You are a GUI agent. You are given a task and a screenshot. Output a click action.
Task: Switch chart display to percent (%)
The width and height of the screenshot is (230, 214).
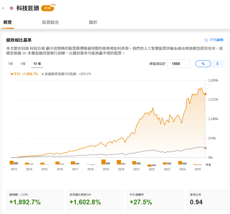pyautogui.click(x=203, y=64)
